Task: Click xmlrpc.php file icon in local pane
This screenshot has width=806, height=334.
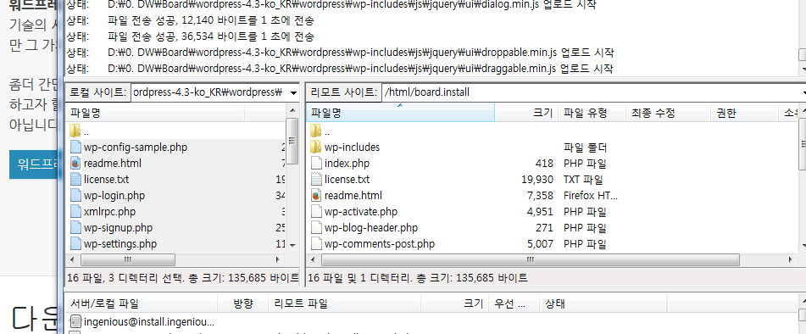Action: pyautogui.click(x=75, y=211)
